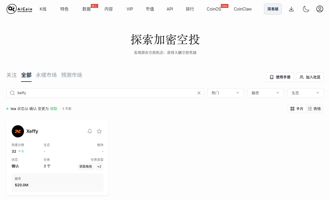The height and width of the screenshot is (200, 329).
Task: Click the +2 task type tag
Action: 99,167
